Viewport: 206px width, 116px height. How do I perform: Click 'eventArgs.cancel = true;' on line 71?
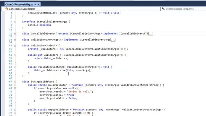pyautogui.click(x=57, y=95)
